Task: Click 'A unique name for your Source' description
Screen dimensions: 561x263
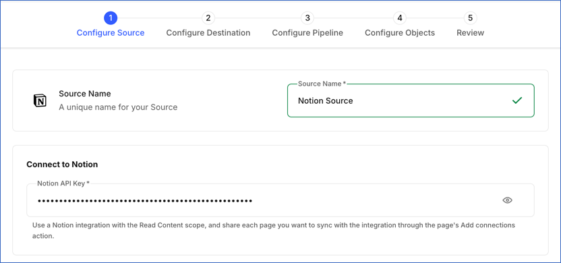Action: tap(118, 107)
